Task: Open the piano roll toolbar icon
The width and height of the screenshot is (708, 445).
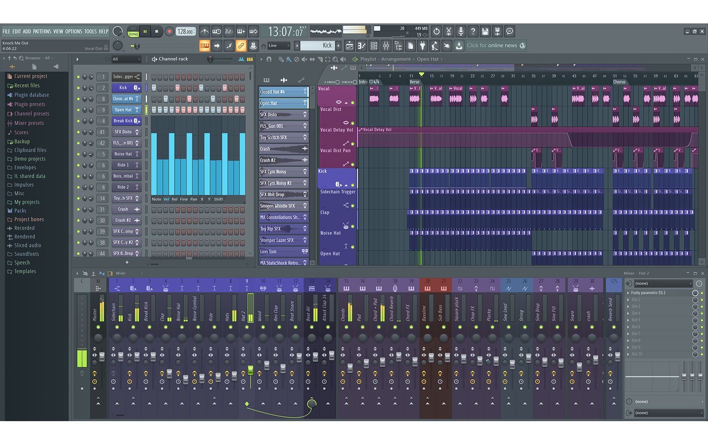Action: (x=362, y=46)
